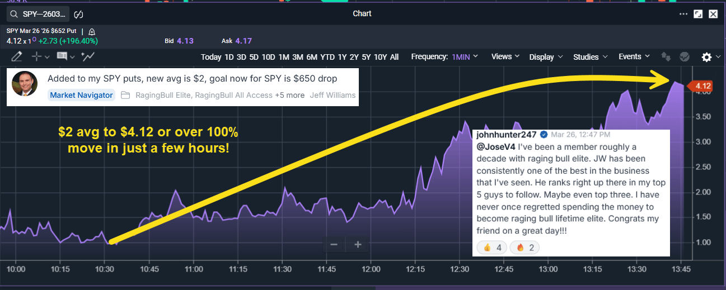Switch chart to 1Y range
726x290 pixels.
tap(342, 57)
